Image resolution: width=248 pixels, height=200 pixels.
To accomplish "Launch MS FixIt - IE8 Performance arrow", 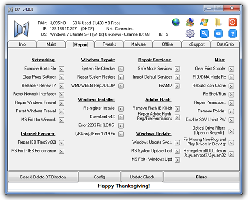I will pos(61,151).
